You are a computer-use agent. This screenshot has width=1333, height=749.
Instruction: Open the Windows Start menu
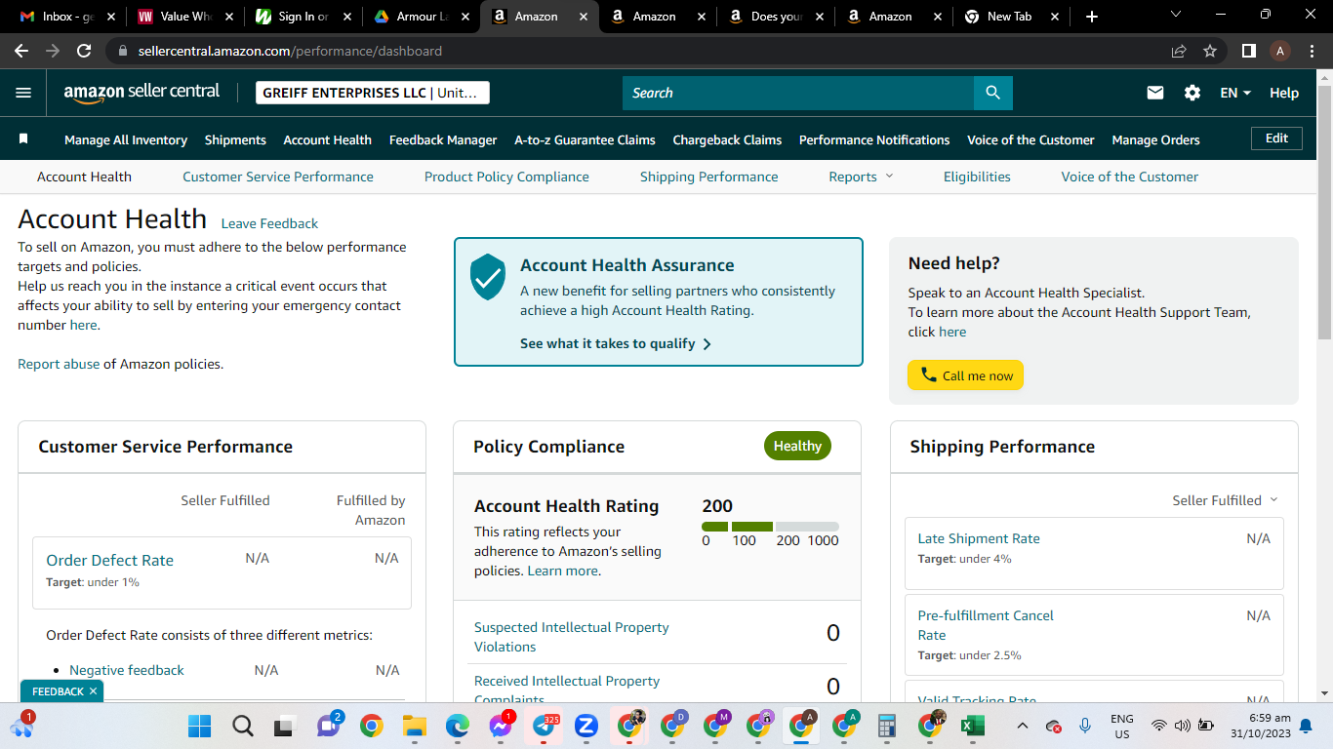pyautogui.click(x=199, y=726)
